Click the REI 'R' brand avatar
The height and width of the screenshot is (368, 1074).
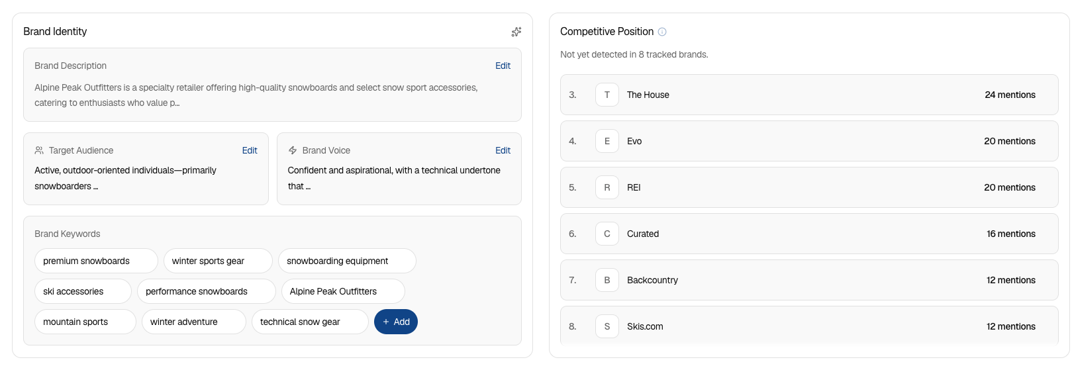point(607,187)
